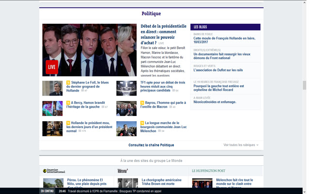
Task: Open 'Consultez la chaîne Politique' link
Action: click(x=151, y=145)
